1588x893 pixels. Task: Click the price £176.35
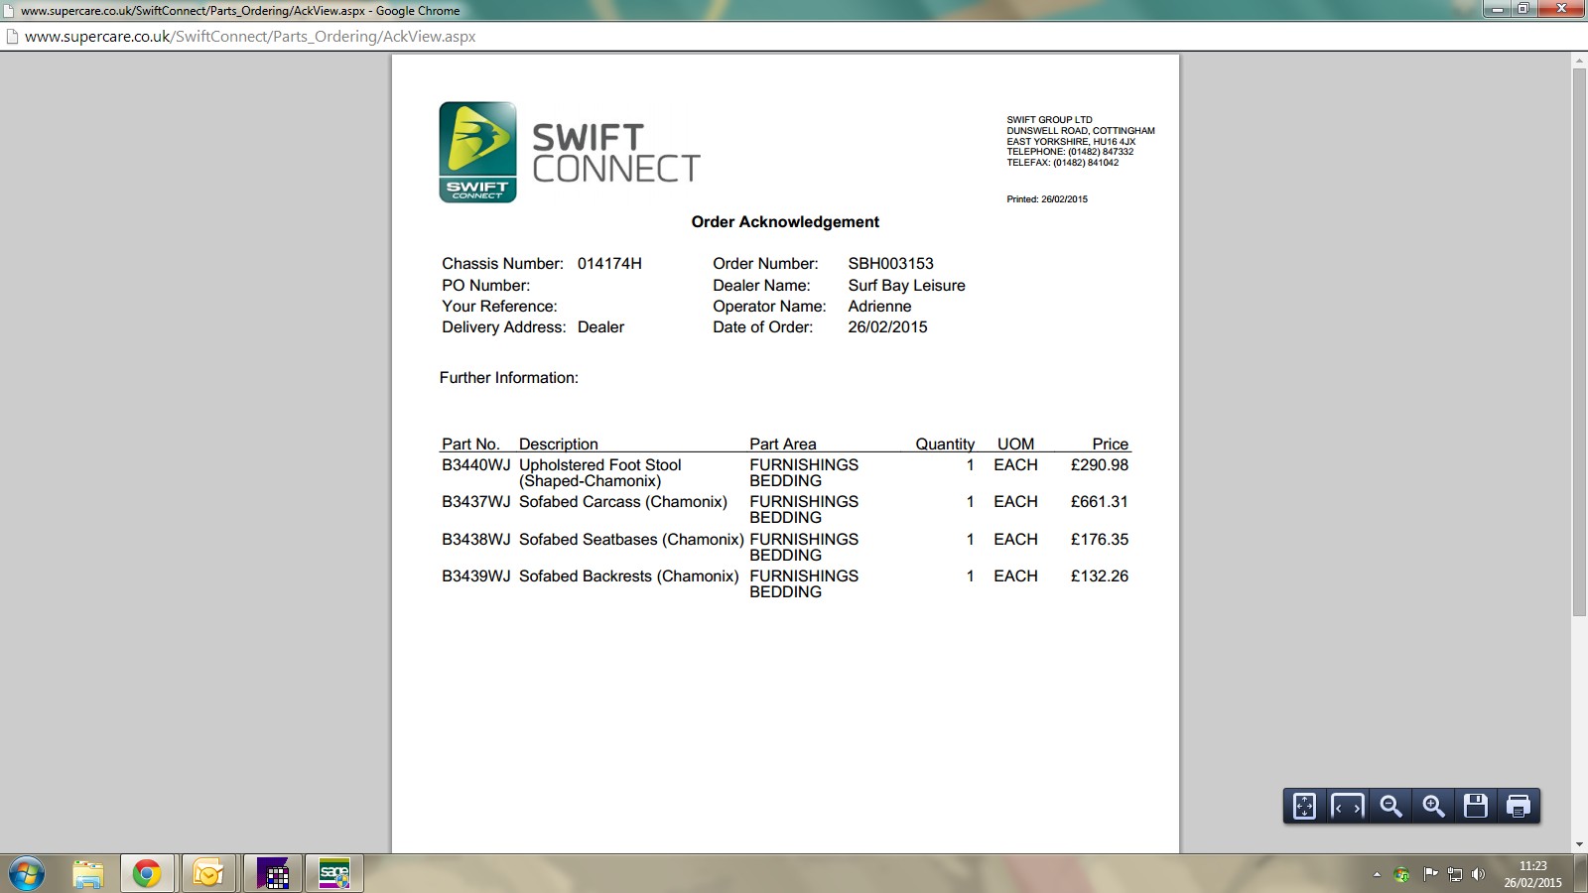click(x=1100, y=540)
